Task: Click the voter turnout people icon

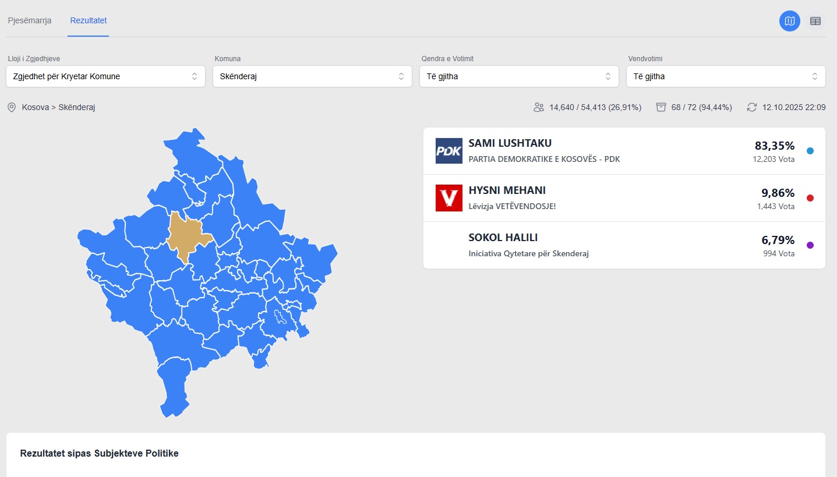Action: [x=538, y=107]
